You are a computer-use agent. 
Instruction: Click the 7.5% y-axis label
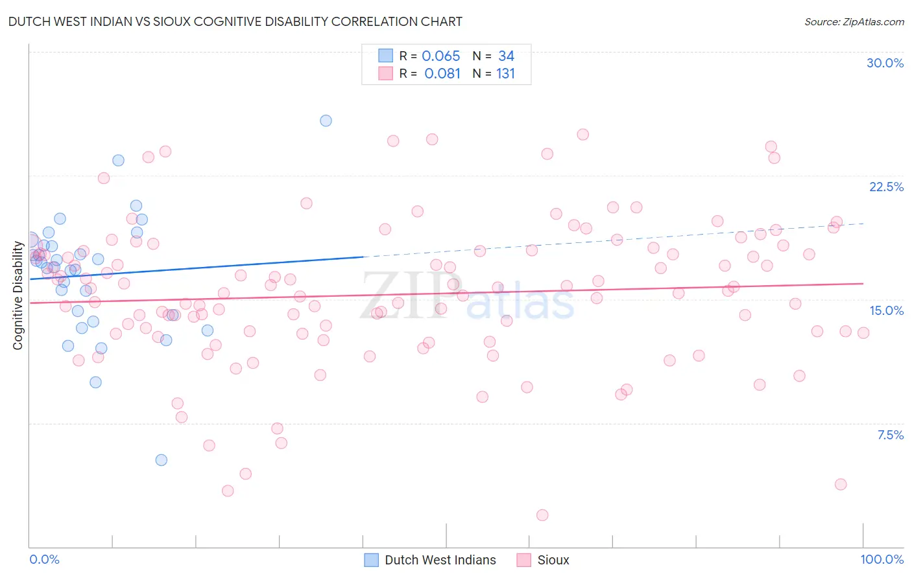click(x=890, y=435)
